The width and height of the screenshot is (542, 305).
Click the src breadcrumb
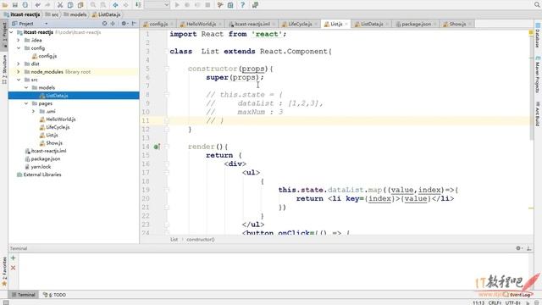53,14
